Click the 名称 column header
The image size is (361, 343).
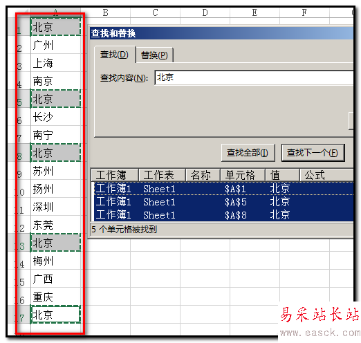(203, 175)
